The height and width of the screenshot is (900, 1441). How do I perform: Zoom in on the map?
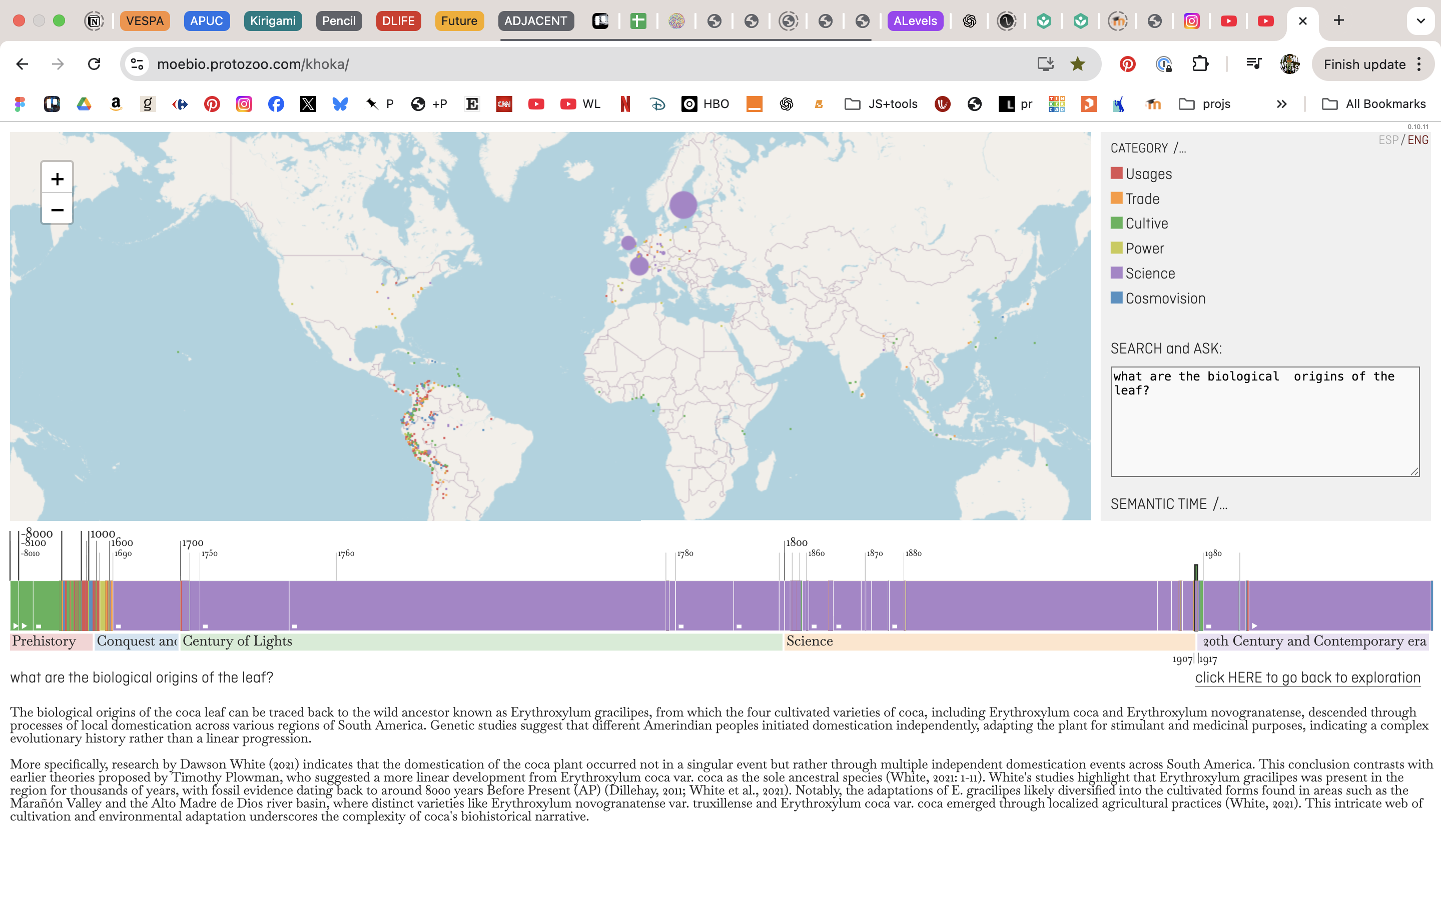[x=57, y=178]
